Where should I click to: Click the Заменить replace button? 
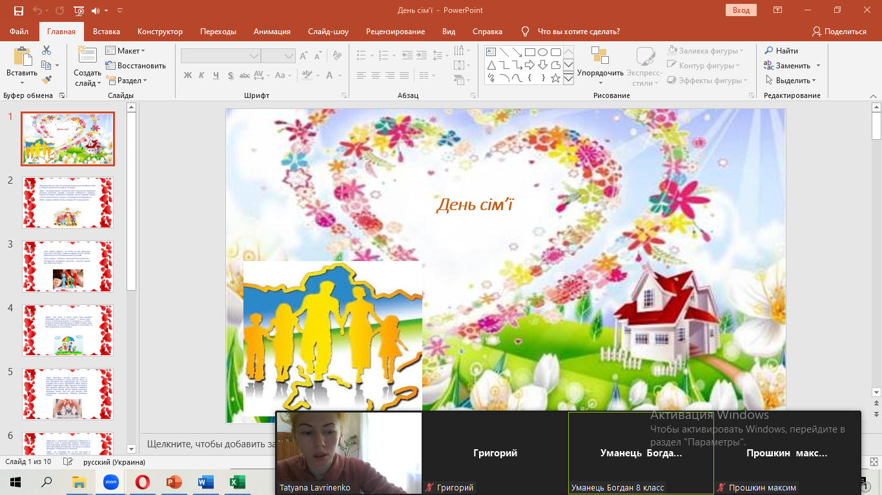pos(787,65)
